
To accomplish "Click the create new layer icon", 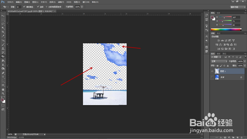I will click(237, 137).
